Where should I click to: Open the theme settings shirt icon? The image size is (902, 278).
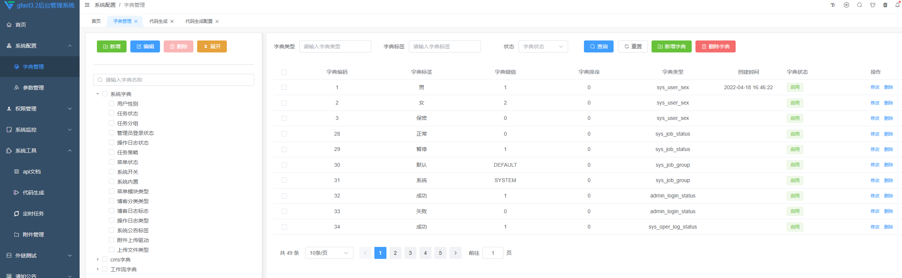(x=873, y=5)
